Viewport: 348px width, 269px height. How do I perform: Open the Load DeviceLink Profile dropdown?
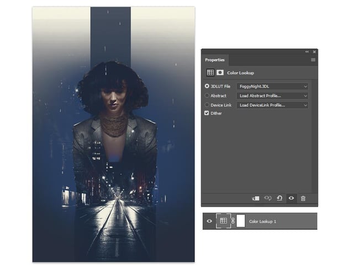click(272, 105)
